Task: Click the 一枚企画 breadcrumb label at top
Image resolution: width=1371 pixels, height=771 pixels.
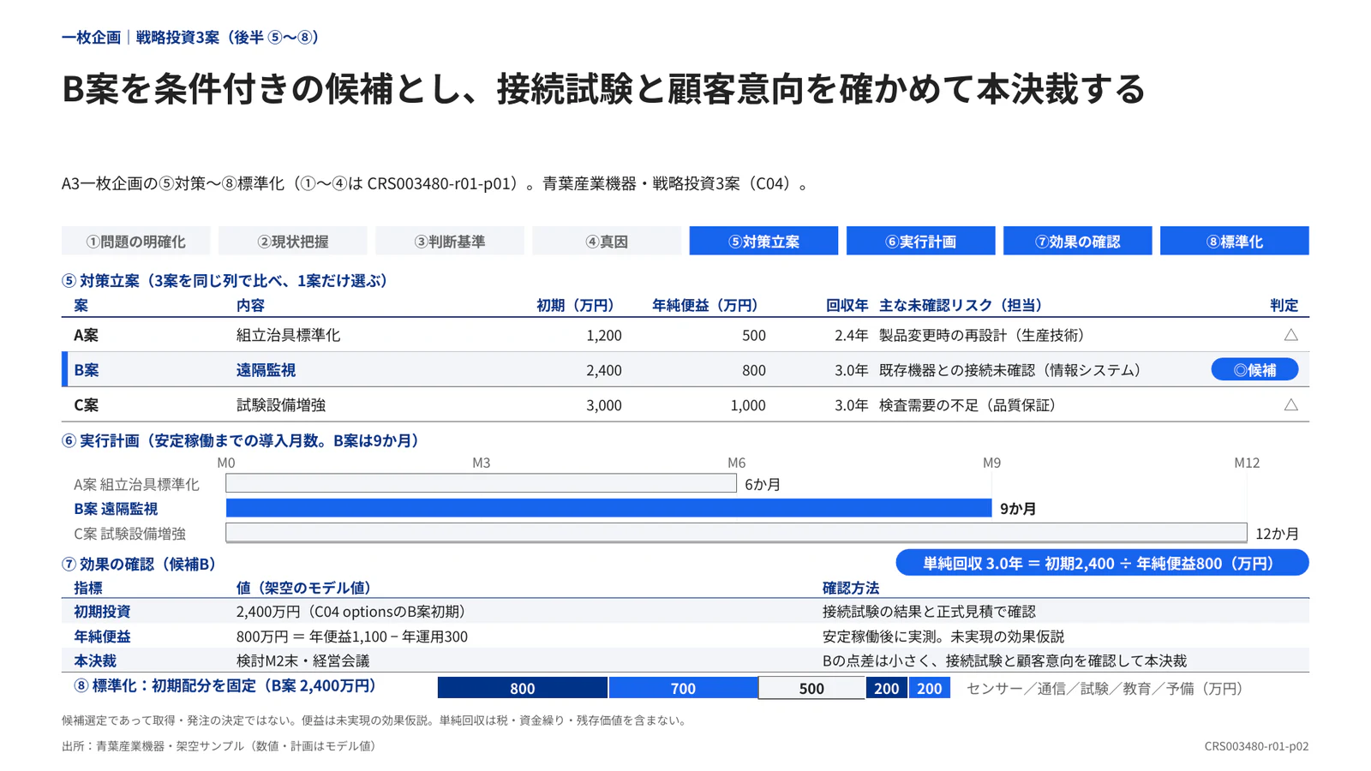Action: pos(92,37)
